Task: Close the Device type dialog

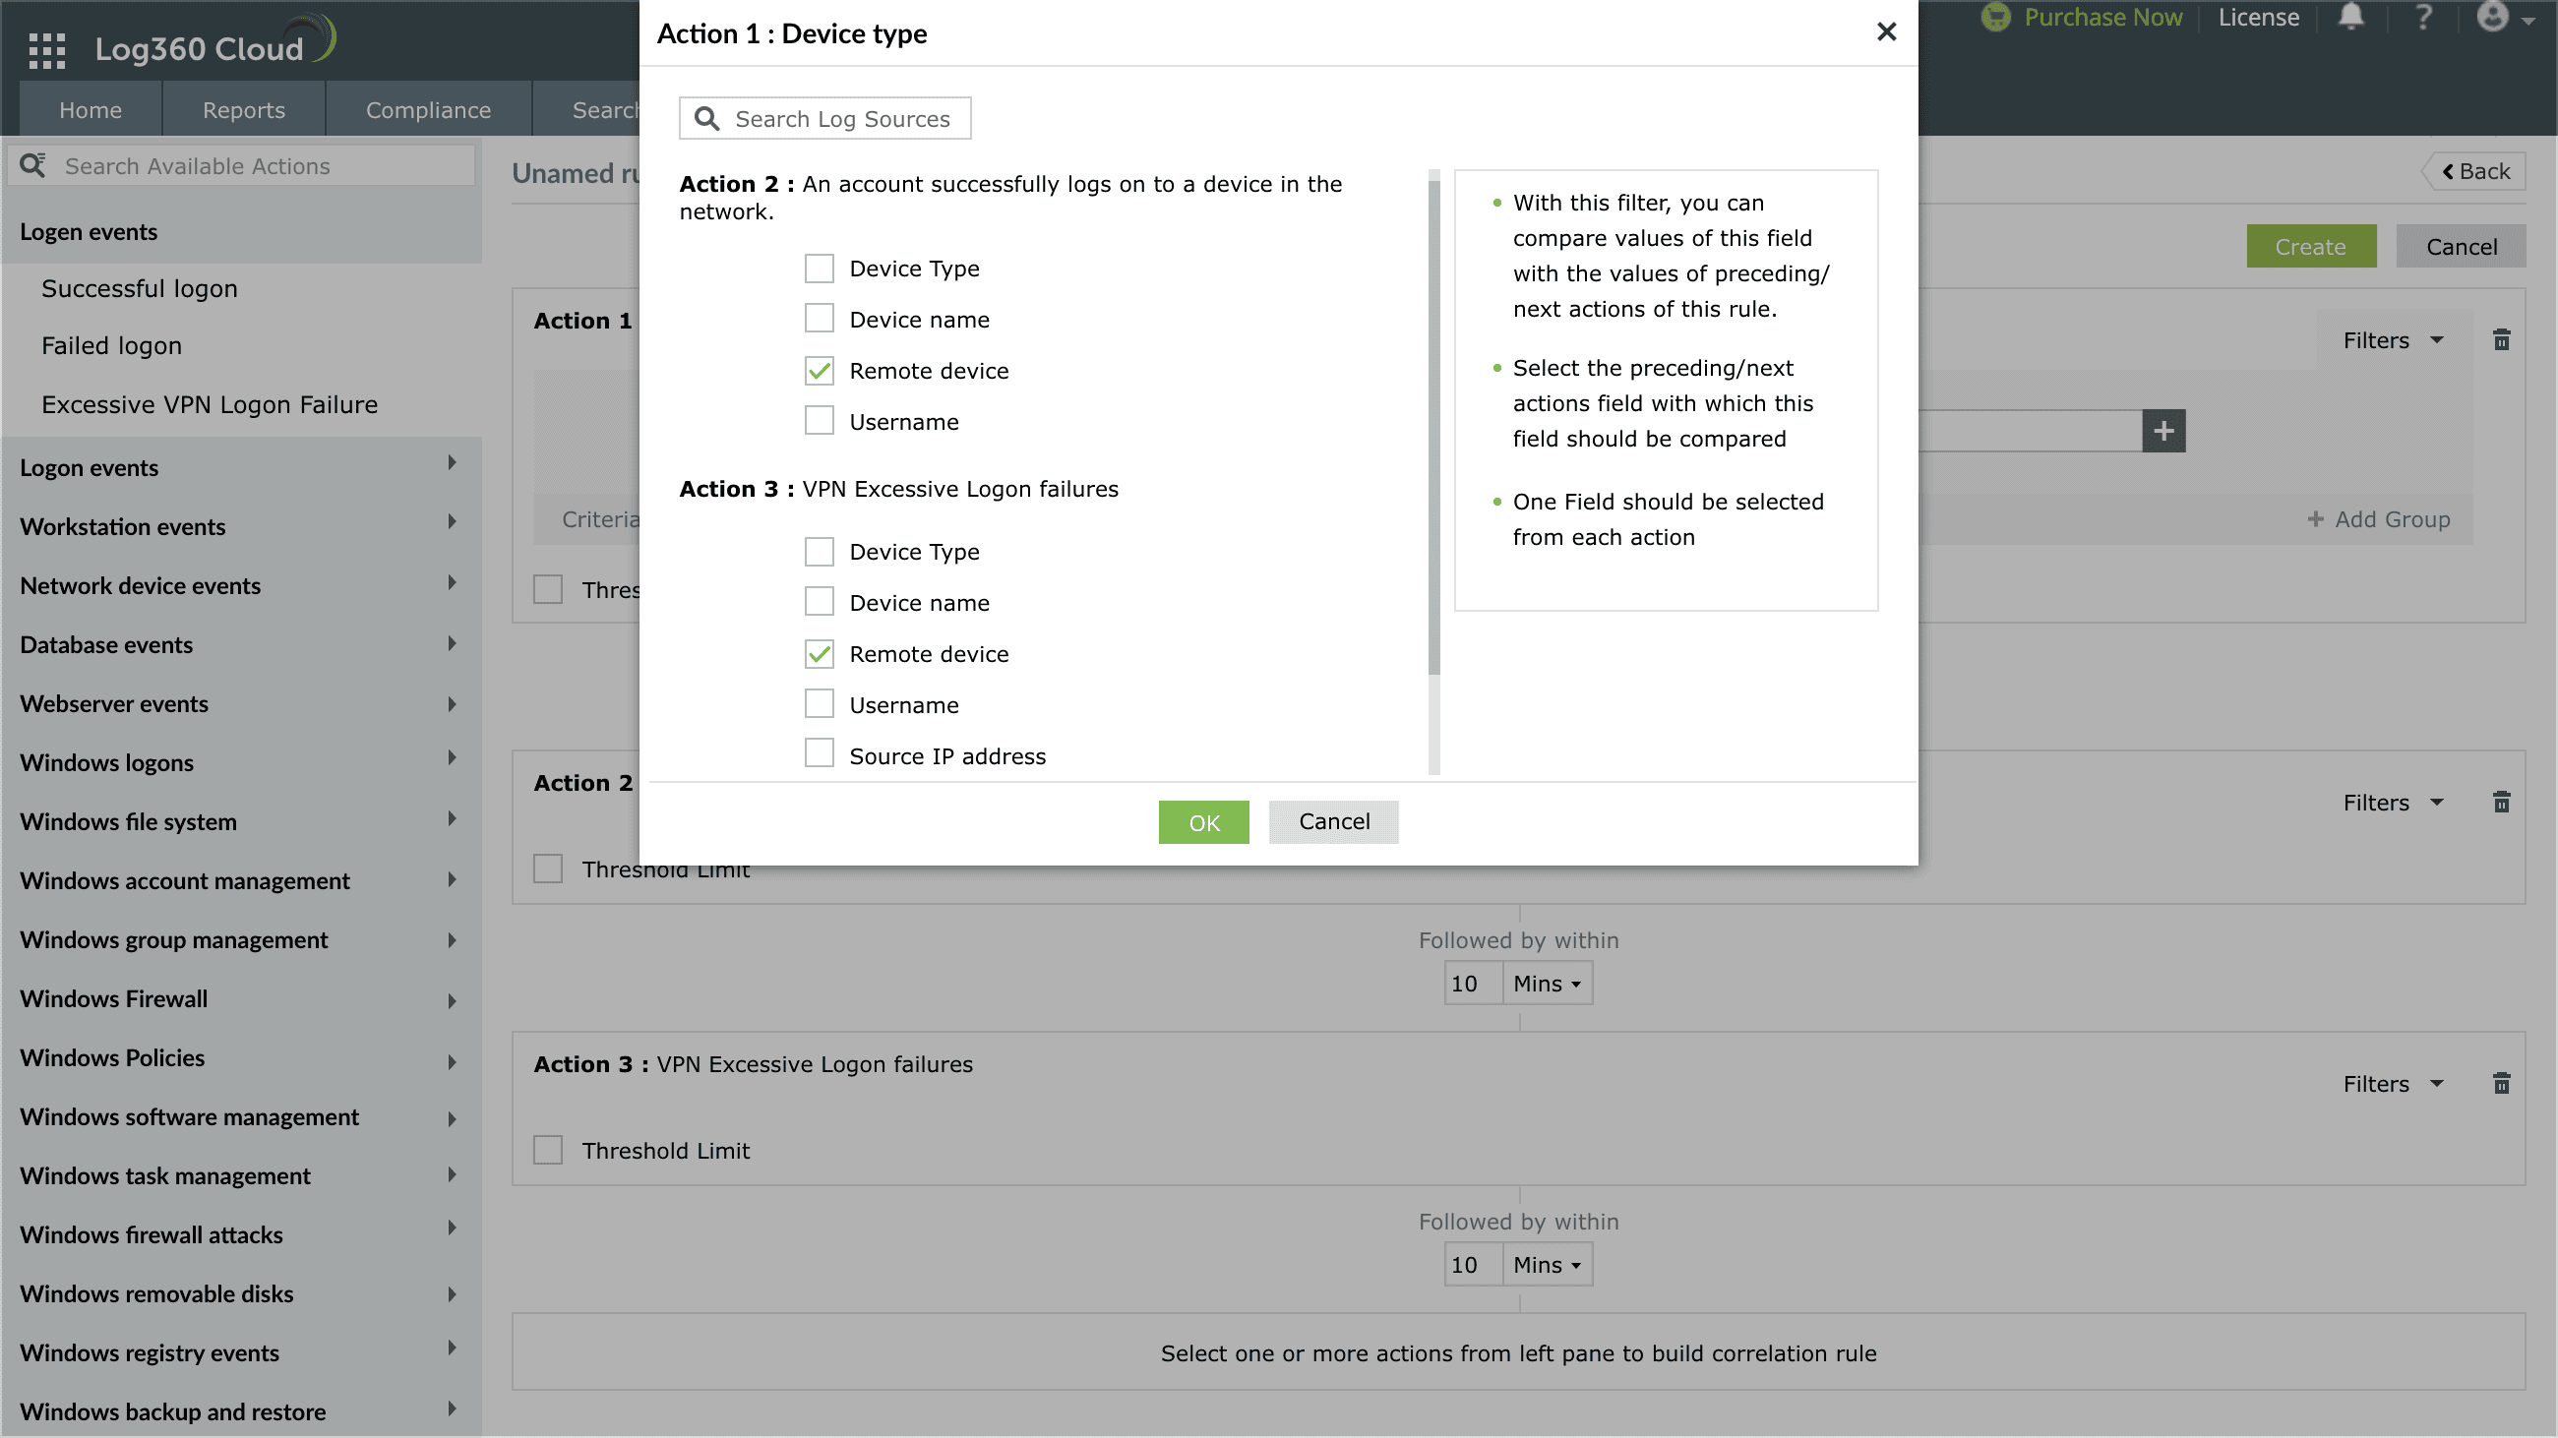Action: click(x=1887, y=32)
